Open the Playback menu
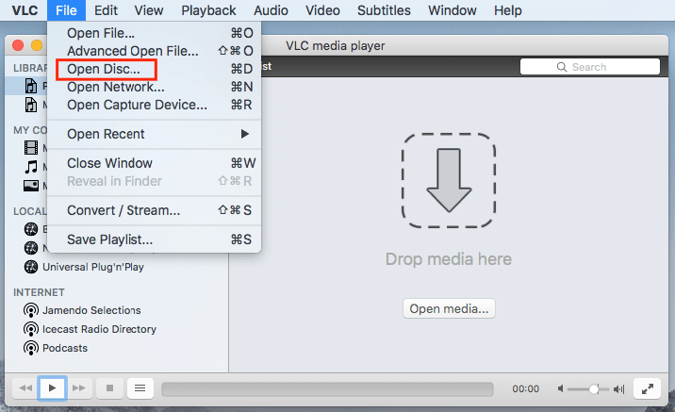 [208, 10]
